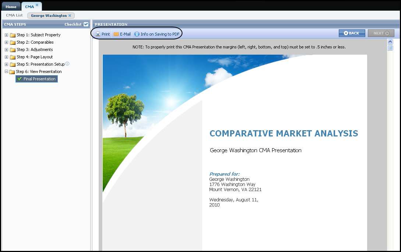Click the Step 1 Subject Property folder icon

[x=13, y=35]
